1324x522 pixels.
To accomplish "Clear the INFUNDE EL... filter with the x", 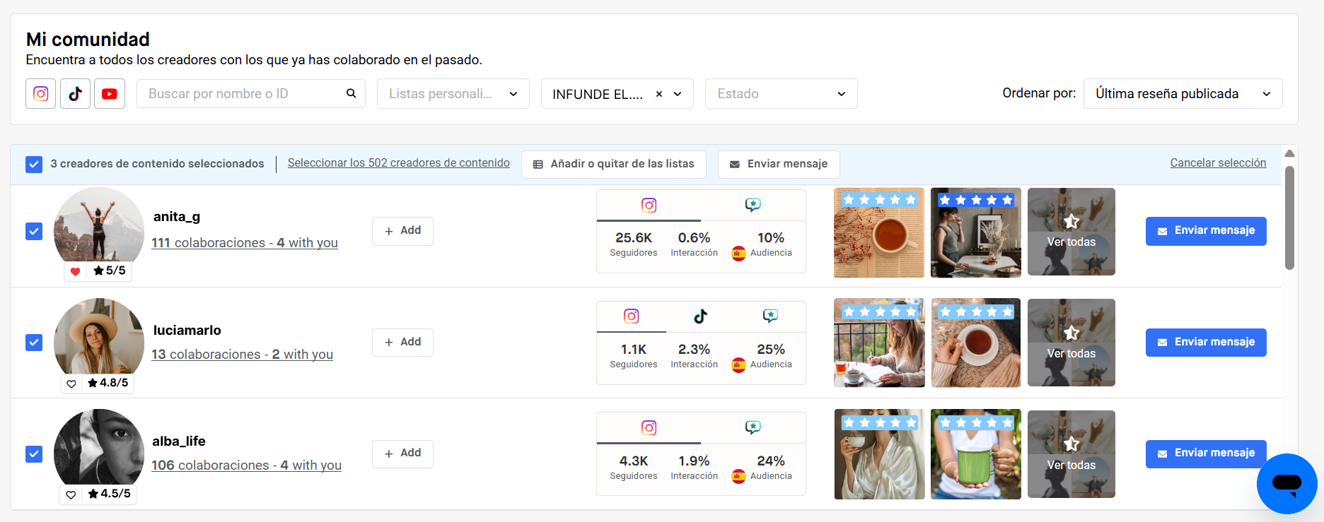I will pyautogui.click(x=659, y=94).
